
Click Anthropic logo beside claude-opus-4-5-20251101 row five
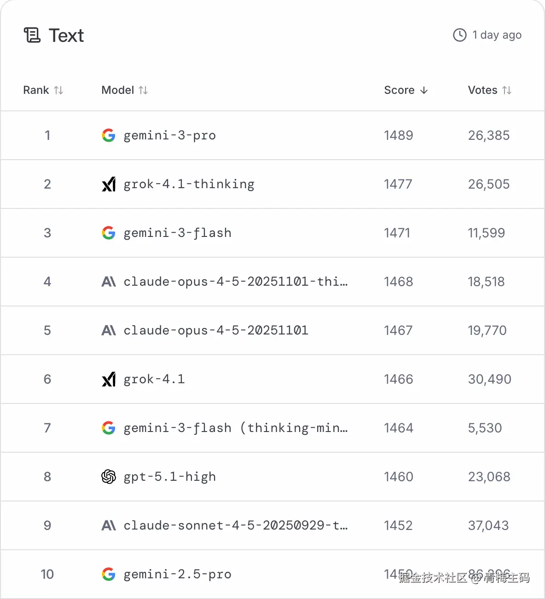pos(109,330)
